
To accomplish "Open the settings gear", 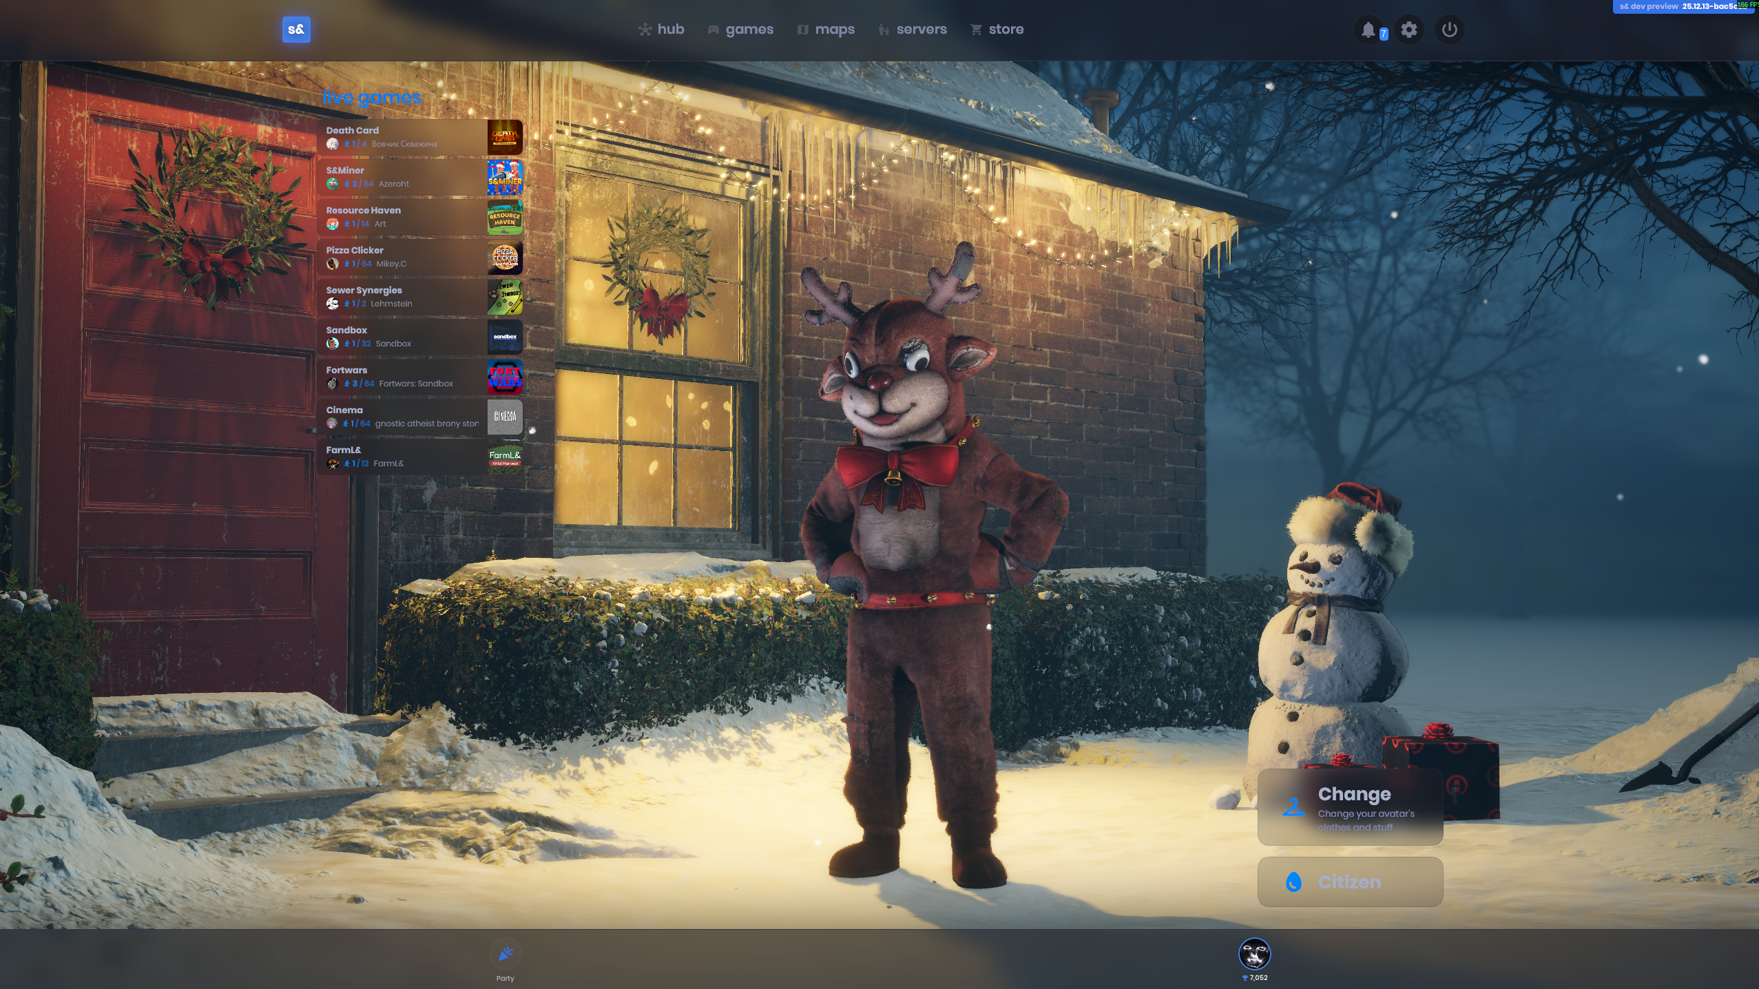I will [1409, 30].
